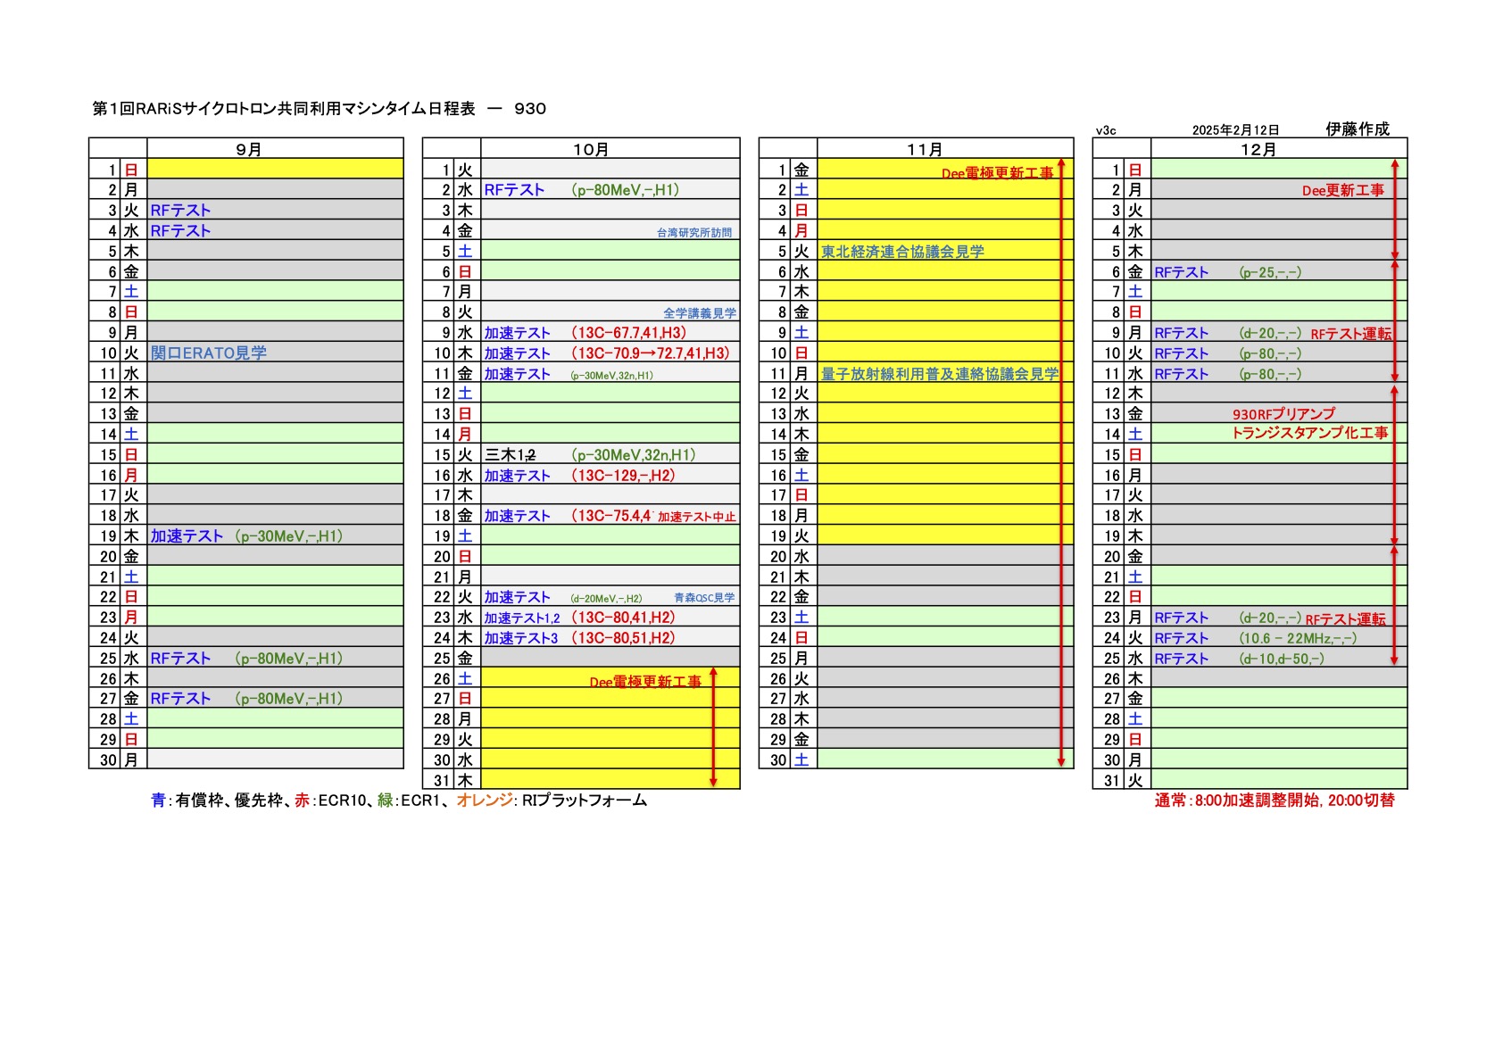This screenshot has width=1503, height=1062.
Task: Click (13C-70.9→72.7,41,H3) on October 10
Action: coord(651,353)
